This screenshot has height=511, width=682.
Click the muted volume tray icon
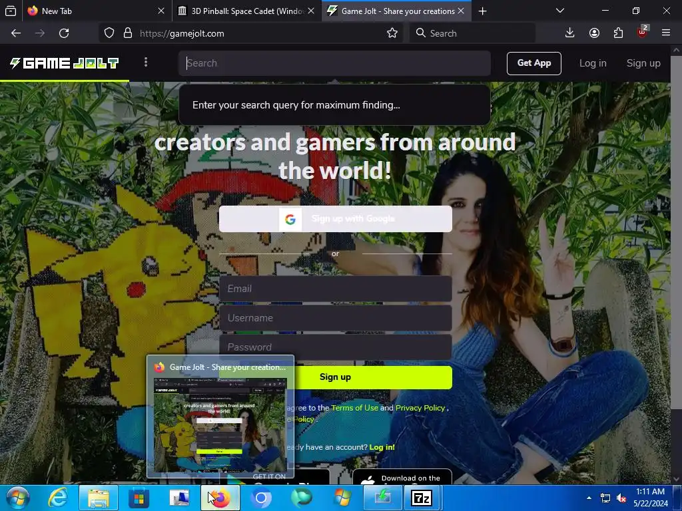pyautogui.click(x=622, y=498)
